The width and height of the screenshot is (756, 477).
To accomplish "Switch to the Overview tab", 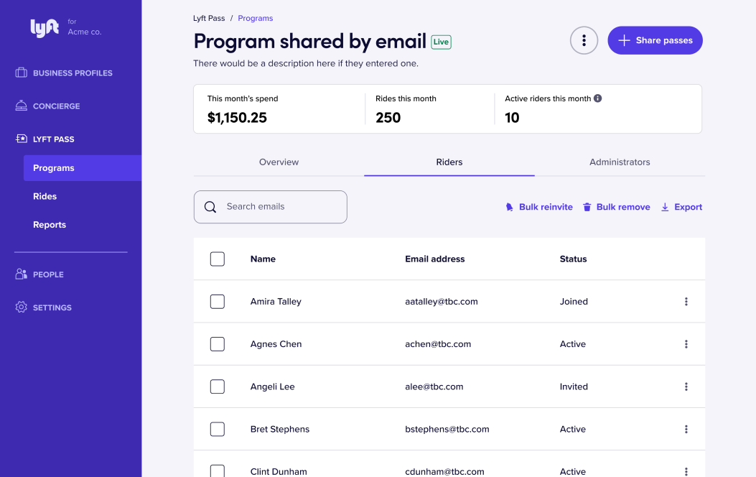I will 279,162.
